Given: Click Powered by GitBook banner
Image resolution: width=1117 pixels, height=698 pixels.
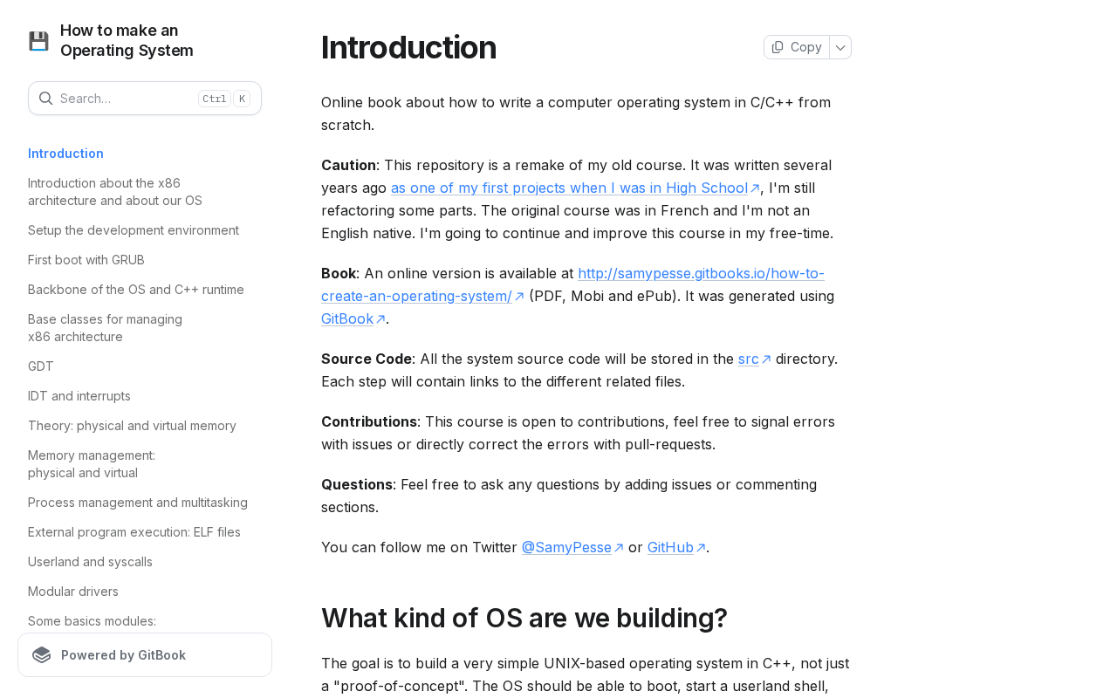Looking at the screenshot, I should 145,655.
